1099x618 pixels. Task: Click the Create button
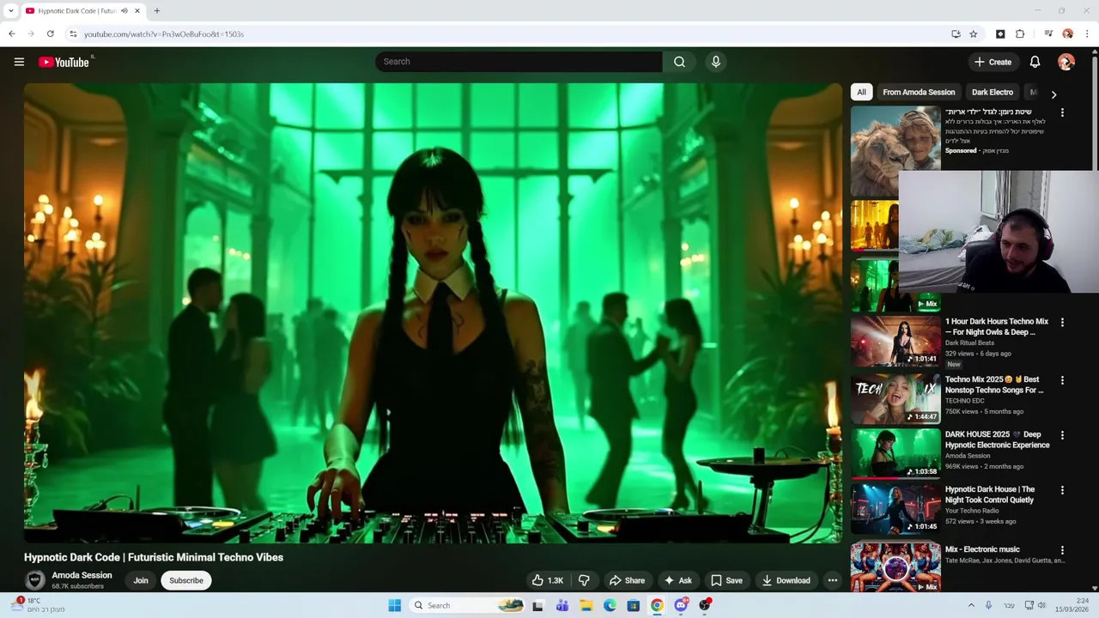click(993, 62)
